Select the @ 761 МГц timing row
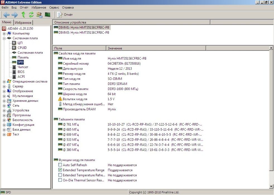274x195 pixels. click(x=131, y=125)
